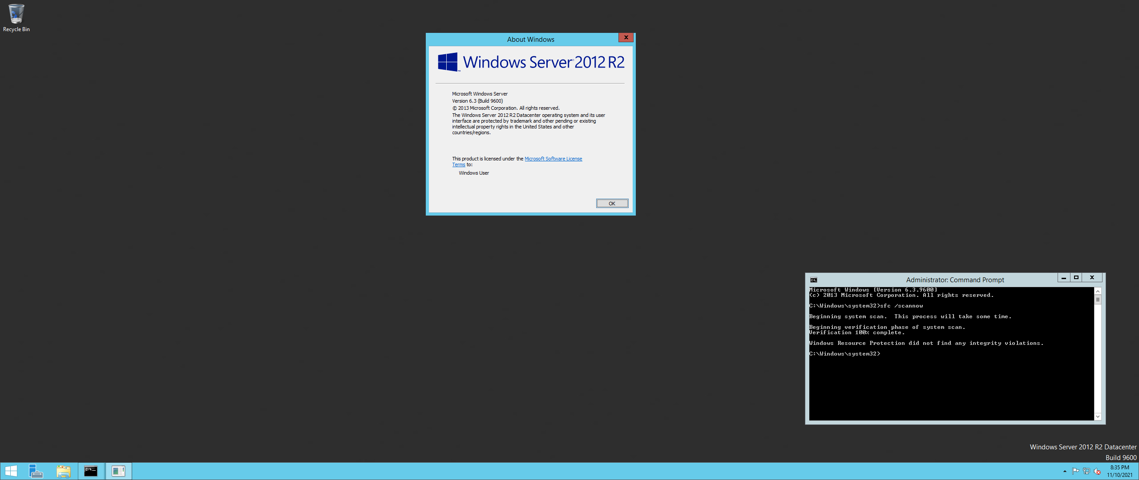Click the Windows Server 2012 R2 heading
The image size is (1139, 480).
544,62
